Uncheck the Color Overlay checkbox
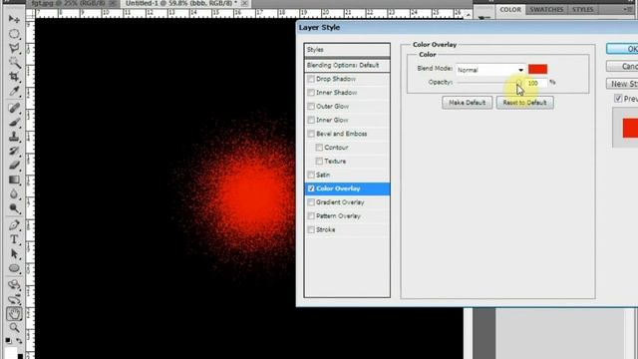This screenshot has width=638, height=359. [311, 188]
